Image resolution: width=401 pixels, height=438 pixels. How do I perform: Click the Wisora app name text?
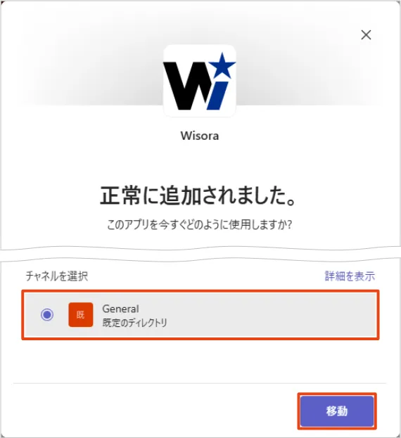pyautogui.click(x=200, y=136)
